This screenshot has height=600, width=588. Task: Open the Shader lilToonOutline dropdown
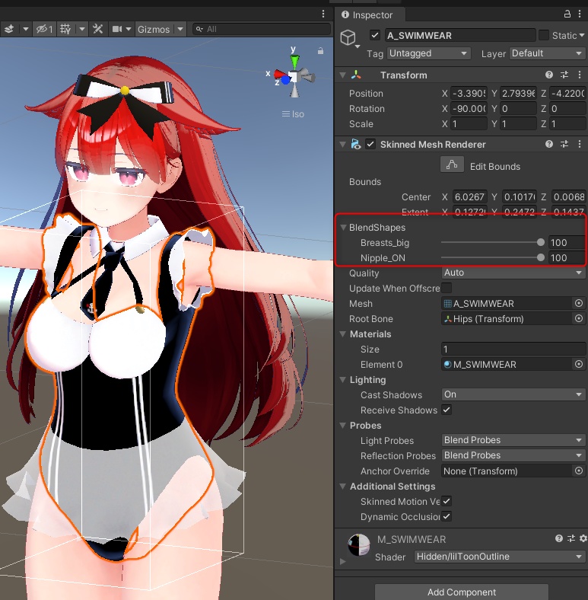(500, 557)
